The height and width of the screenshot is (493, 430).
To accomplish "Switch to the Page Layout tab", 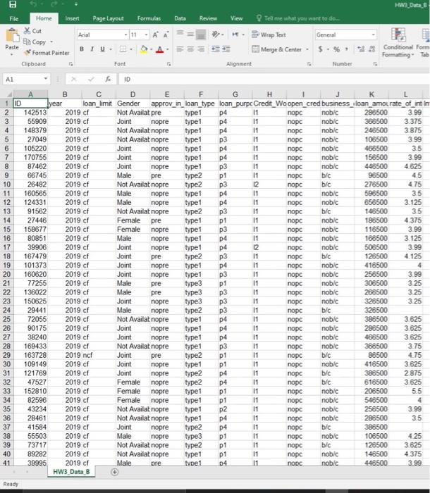I will pyautogui.click(x=108, y=18).
